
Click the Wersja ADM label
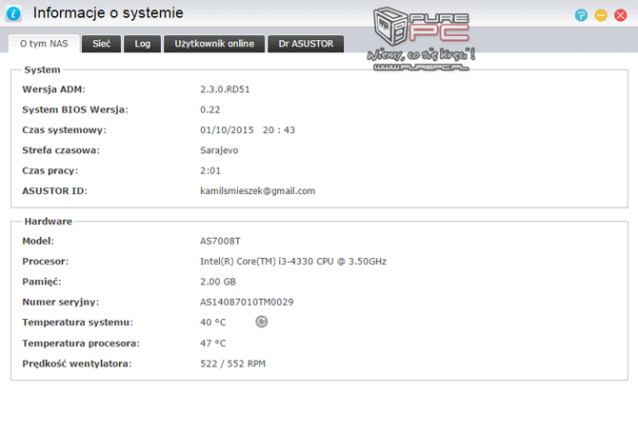[x=53, y=89]
